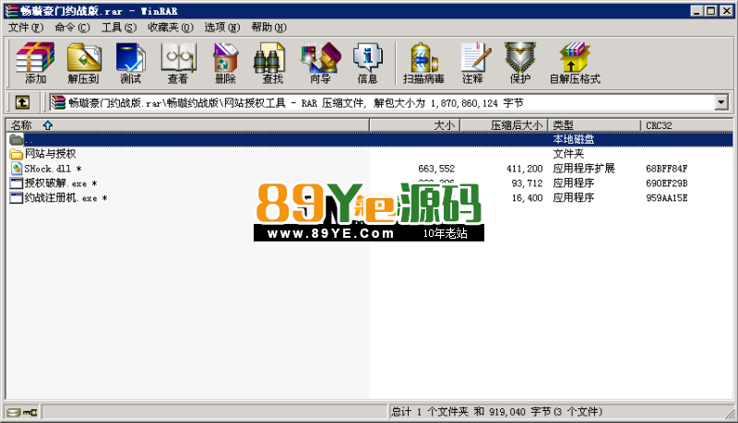Click the status bar total summary text
738x423 pixels.
[496, 412]
